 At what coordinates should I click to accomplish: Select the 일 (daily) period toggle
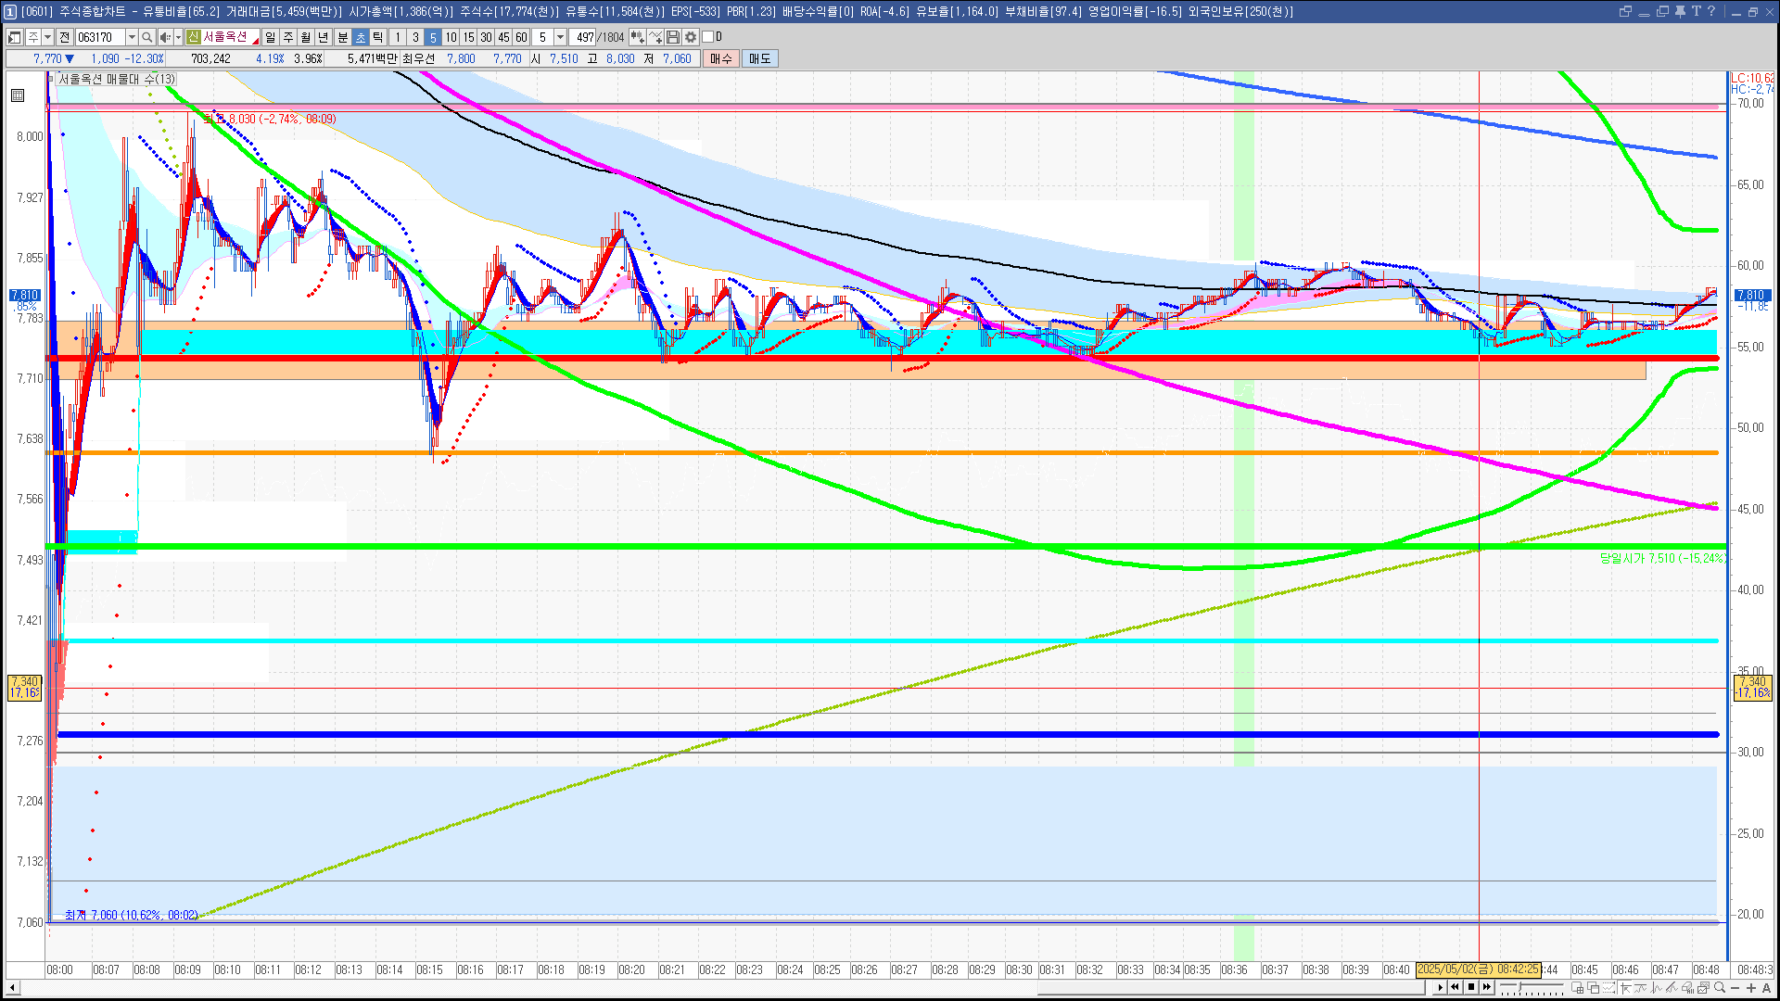pos(270,37)
